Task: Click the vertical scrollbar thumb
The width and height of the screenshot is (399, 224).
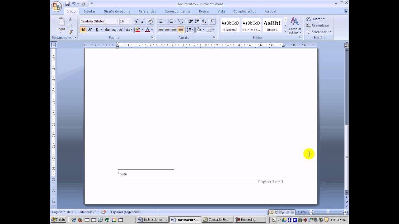Action: tap(347, 157)
